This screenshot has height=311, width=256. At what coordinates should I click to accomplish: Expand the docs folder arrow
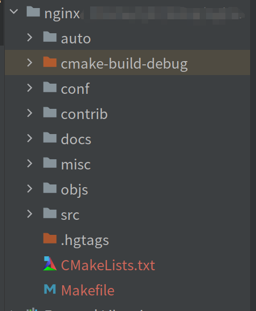pos(30,138)
